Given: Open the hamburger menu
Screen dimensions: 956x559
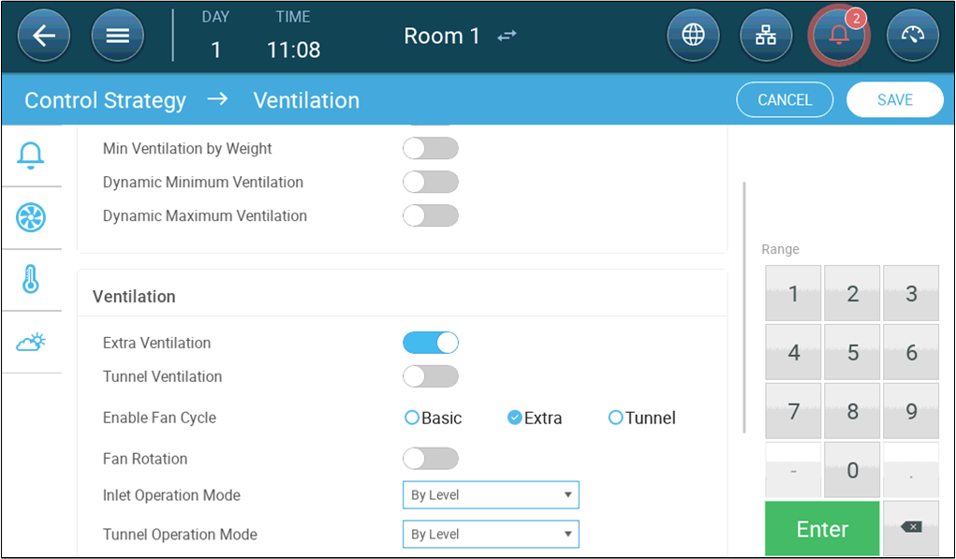Looking at the screenshot, I should coord(117,37).
